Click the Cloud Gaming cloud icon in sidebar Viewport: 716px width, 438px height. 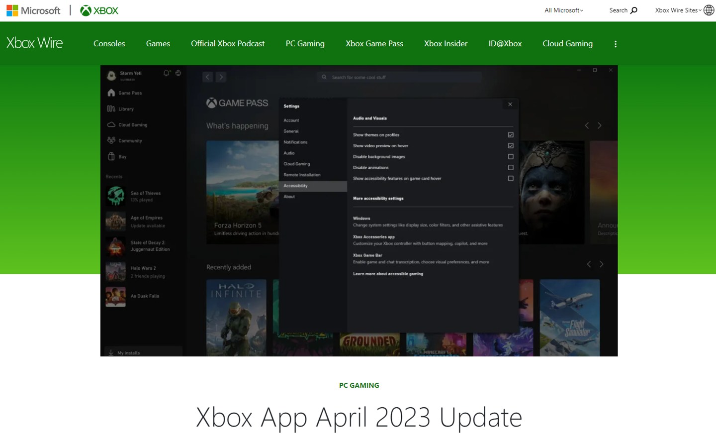(x=111, y=124)
